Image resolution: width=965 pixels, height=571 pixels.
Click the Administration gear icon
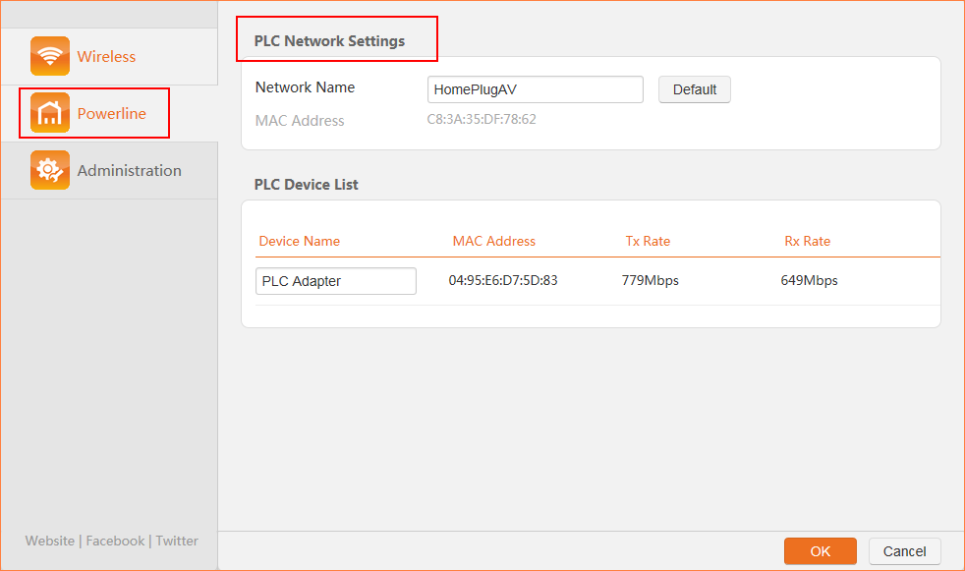(x=50, y=170)
